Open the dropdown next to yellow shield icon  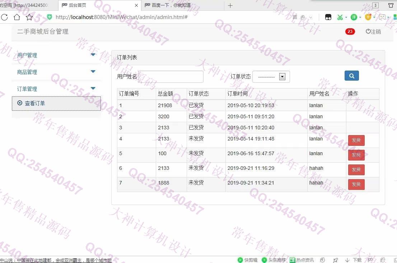[x=374, y=18]
